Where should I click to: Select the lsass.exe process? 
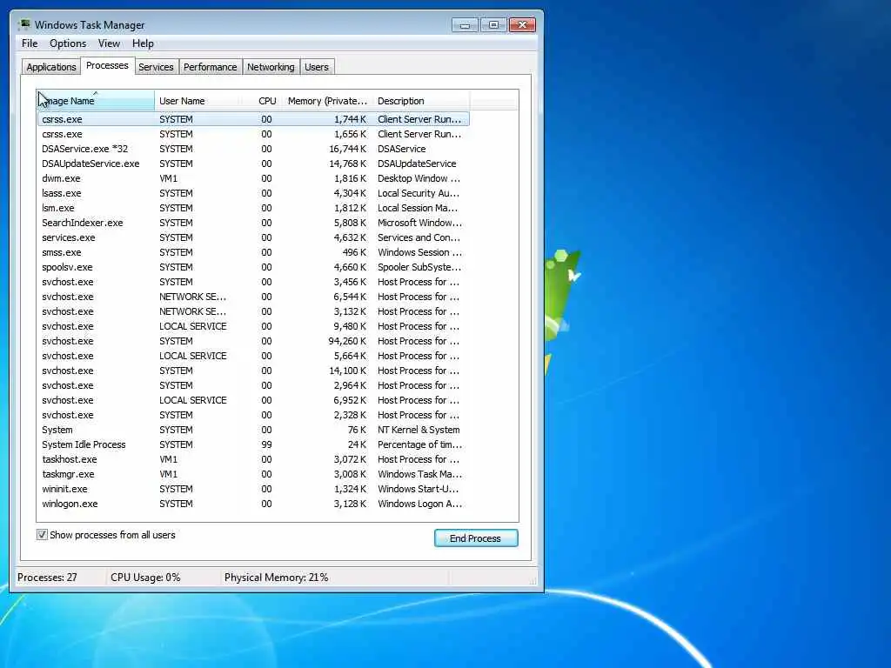point(253,193)
